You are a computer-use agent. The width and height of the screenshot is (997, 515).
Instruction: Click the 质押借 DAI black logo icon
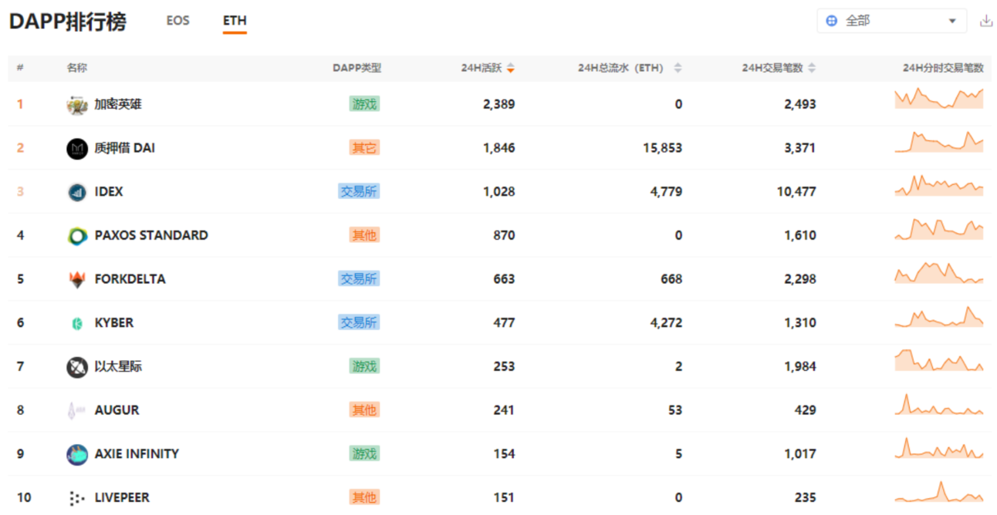(x=77, y=148)
